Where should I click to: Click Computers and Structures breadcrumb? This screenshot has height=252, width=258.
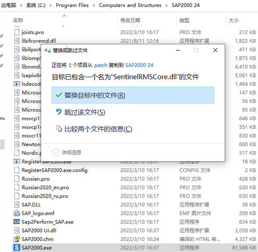(x=130, y=5)
